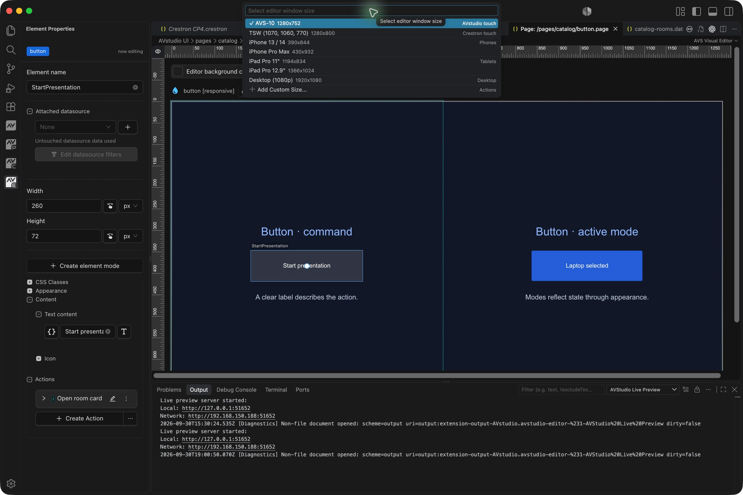Select Desktop (1080p) 1920x1080 size
The width and height of the screenshot is (743, 495).
[x=372, y=80]
